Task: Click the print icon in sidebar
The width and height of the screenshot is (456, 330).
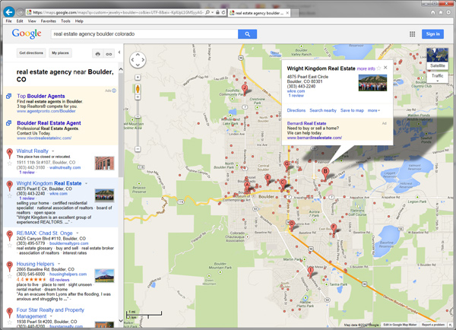Action: coord(98,54)
